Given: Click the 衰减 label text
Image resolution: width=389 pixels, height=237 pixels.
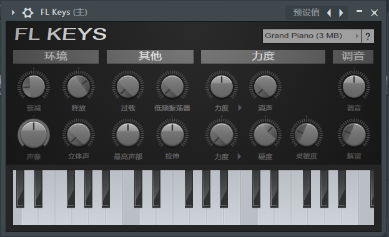Looking at the screenshot, I should (34, 108).
